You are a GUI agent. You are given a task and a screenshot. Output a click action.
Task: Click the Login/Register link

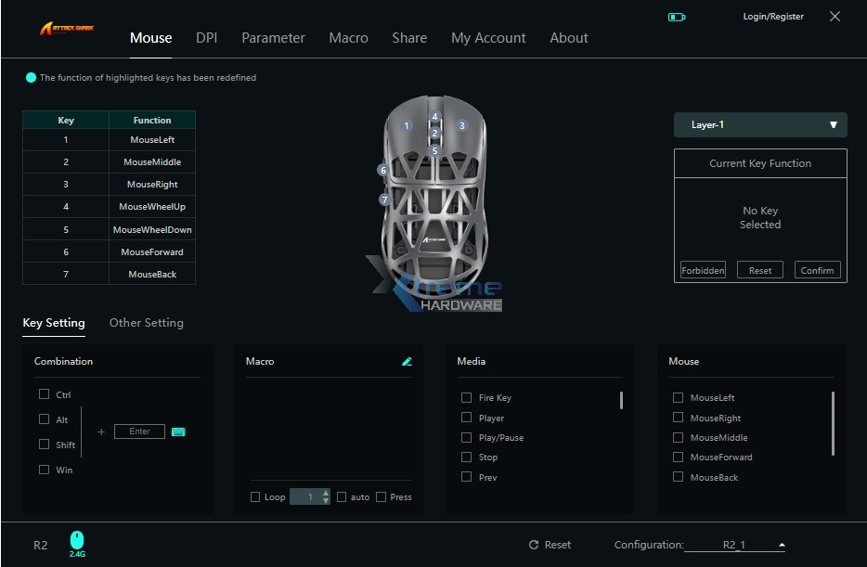coord(773,17)
